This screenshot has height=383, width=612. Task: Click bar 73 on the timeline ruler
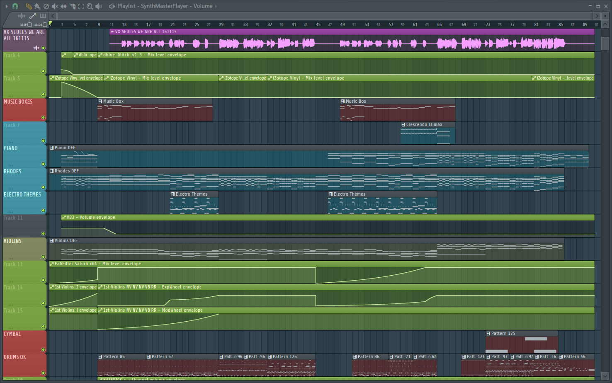pyautogui.click(x=488, y=25)
